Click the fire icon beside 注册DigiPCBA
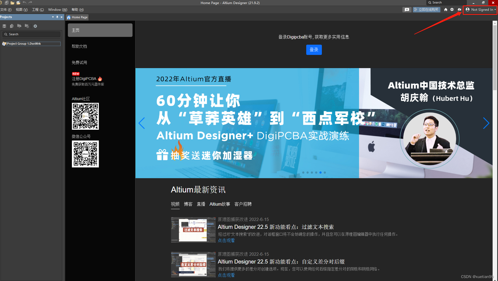This screenshot has height=281, width=498. [100, 79]
